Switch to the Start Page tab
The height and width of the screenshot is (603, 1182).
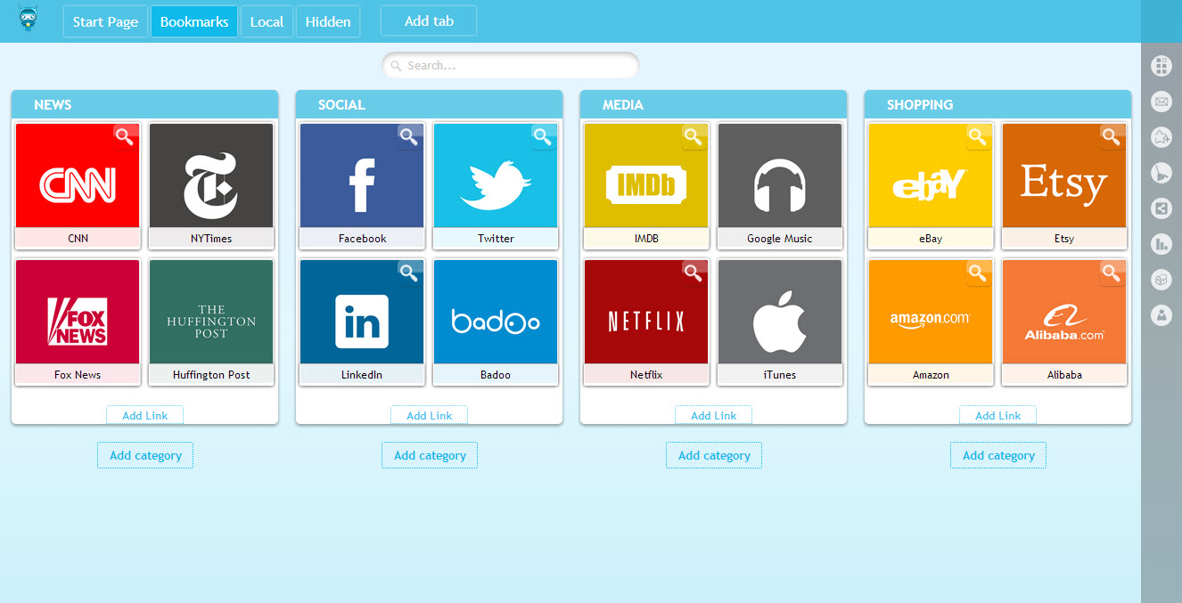[105, 21]
